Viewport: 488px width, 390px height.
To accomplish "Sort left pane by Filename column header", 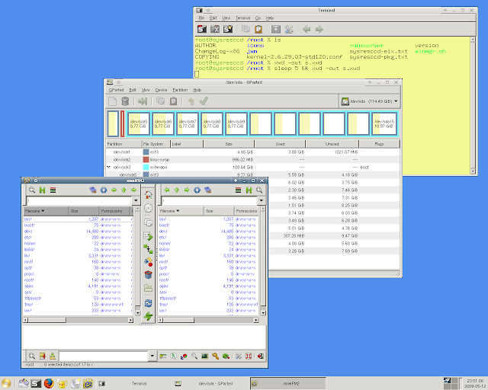I will tap(46, 211).
